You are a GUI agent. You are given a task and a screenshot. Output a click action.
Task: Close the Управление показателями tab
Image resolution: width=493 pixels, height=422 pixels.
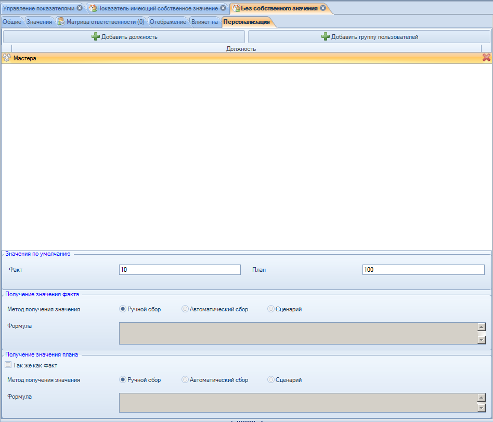tap(80, 8)
